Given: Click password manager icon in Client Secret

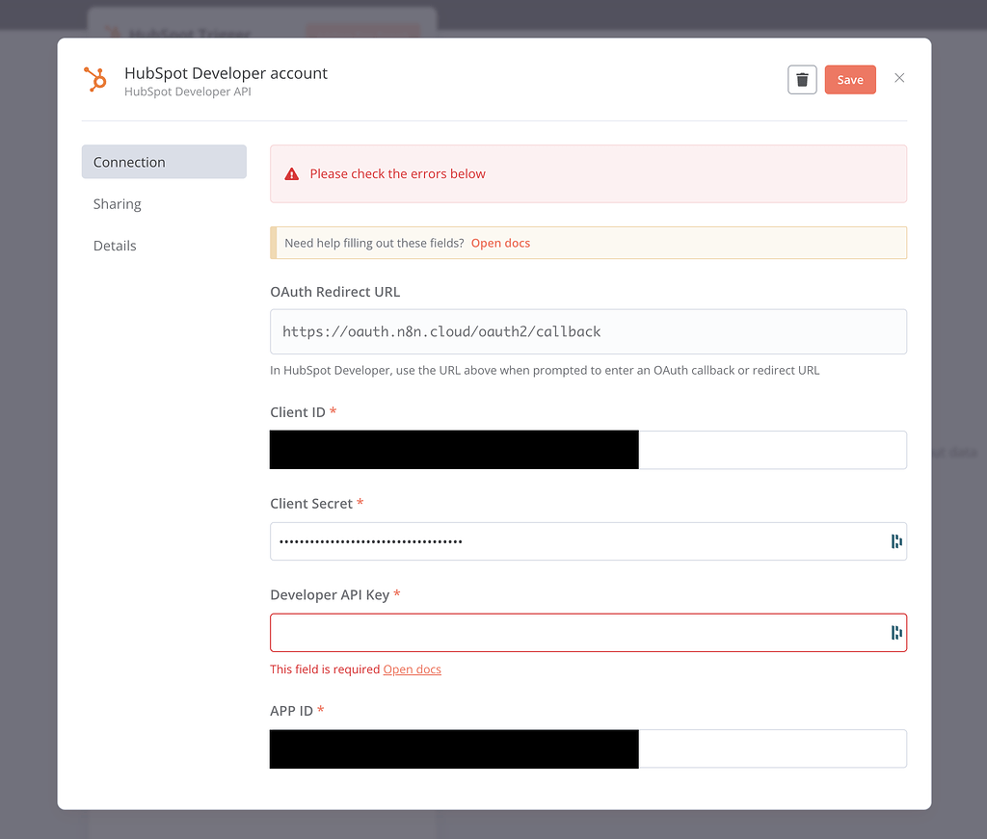Looking at the screenshot, I should click(896, 541).
